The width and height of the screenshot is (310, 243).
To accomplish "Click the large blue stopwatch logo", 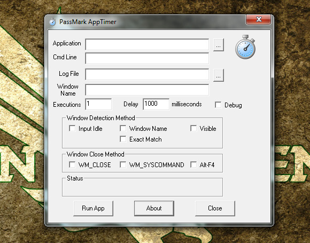I will pyautogui.click(x=245, y=47).
